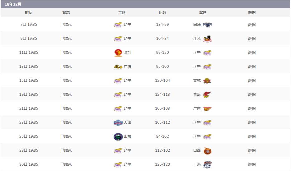
Task: Click the 山东 team logo icon
Action: pos(118,136)
